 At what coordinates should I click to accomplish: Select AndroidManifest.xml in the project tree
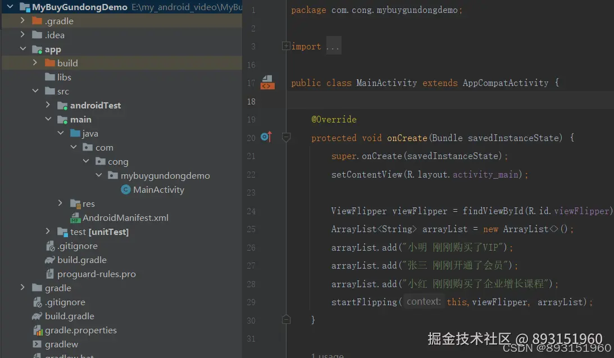pos(125,217)
